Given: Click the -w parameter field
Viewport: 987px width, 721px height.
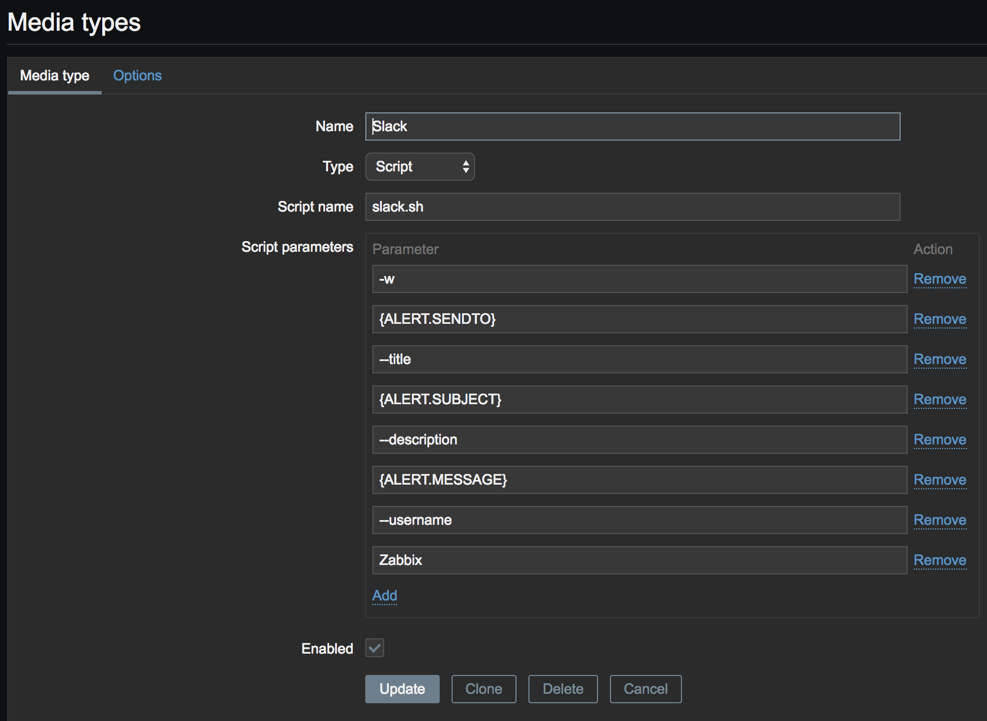Looking at the screenshot, I should [639, 279].
